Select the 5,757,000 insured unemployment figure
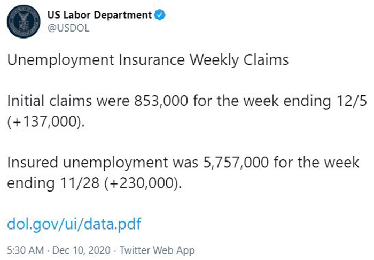Image resolution: width=374 pixels, height=260 pixels. point(236,162)
